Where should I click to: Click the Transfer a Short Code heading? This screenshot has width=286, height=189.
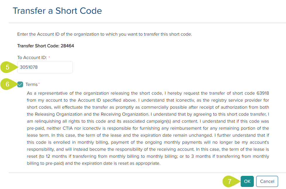(x=57, y=11)
